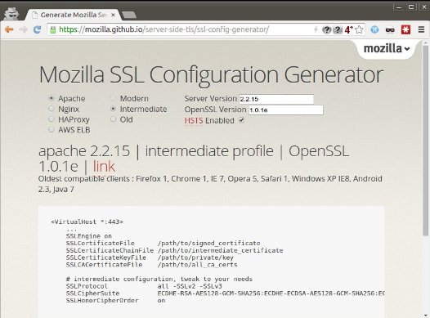This screenshot has width=430, height=318.
Task: Choose the Modern profile radio button
Action: [x=113, y=98]
